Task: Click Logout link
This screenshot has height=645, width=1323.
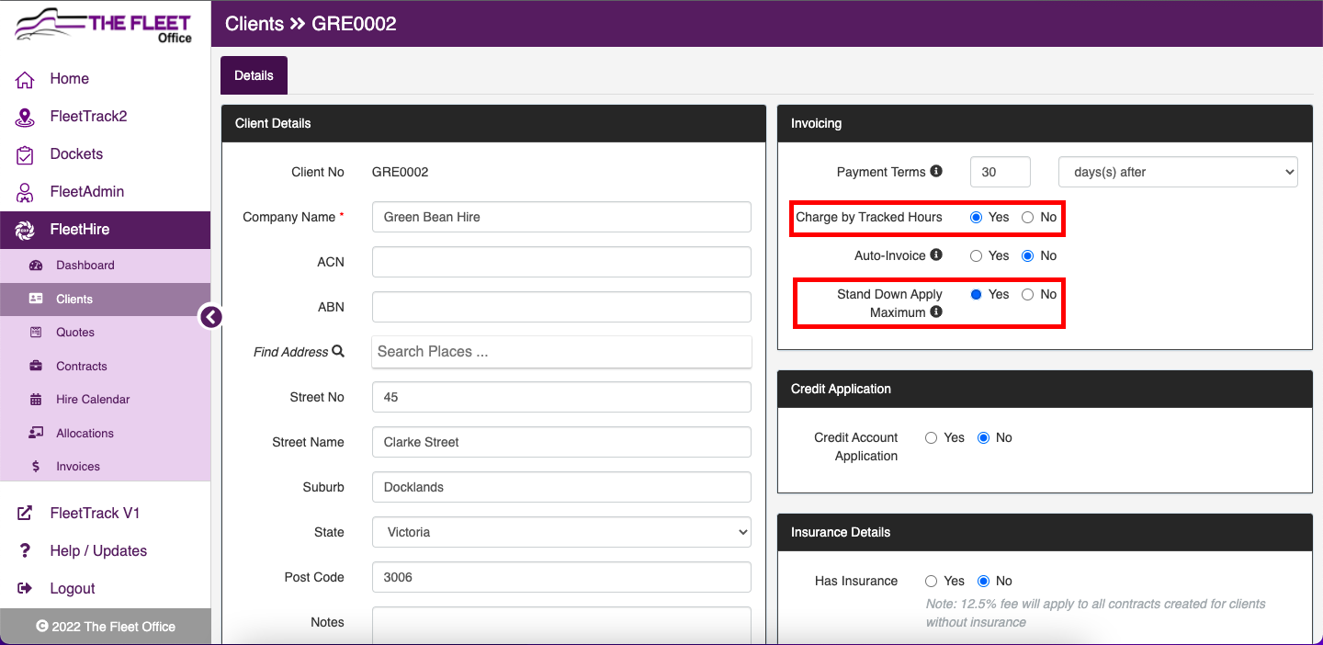Action: [73, 589]
